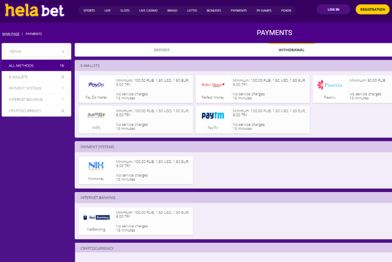This screenshot has height=262, width=392.
Task: Filter by E-Wallets in the sidebar
Action: [x=36, y=77]
